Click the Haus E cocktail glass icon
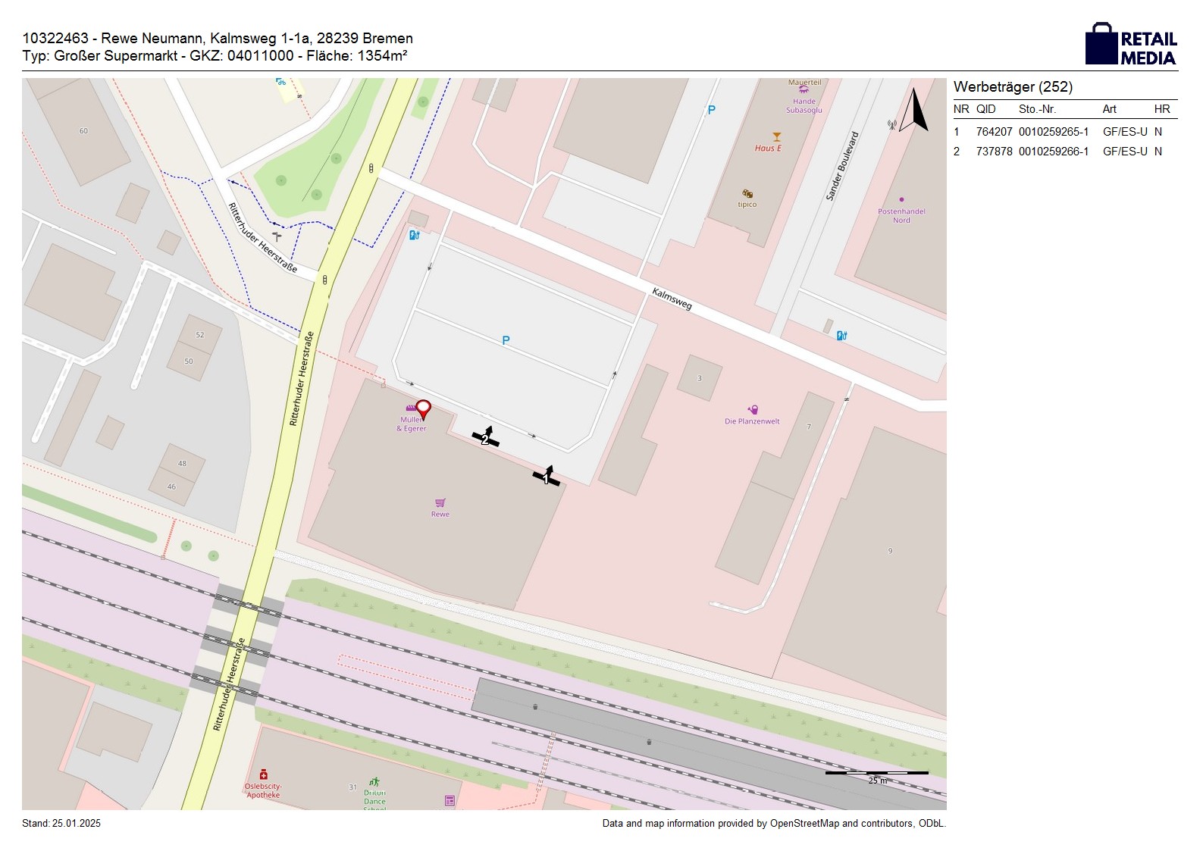Screen dimensions: 1203x851 coord(776,137)
